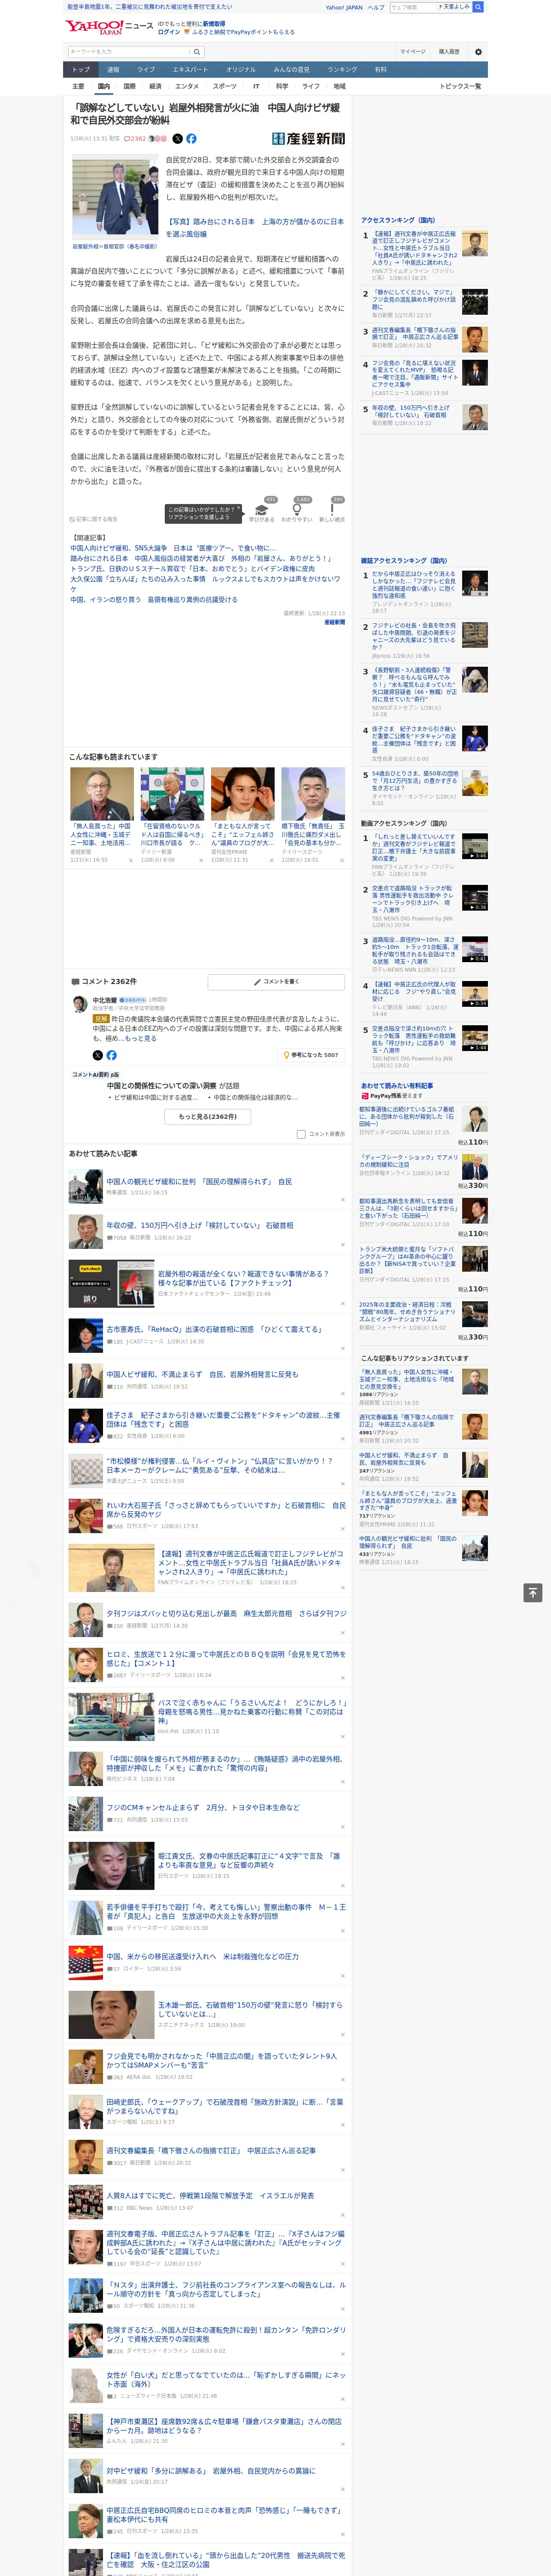
Task: Open the 有料 tab
Action: pyautogui.click(x=380, y=69)
